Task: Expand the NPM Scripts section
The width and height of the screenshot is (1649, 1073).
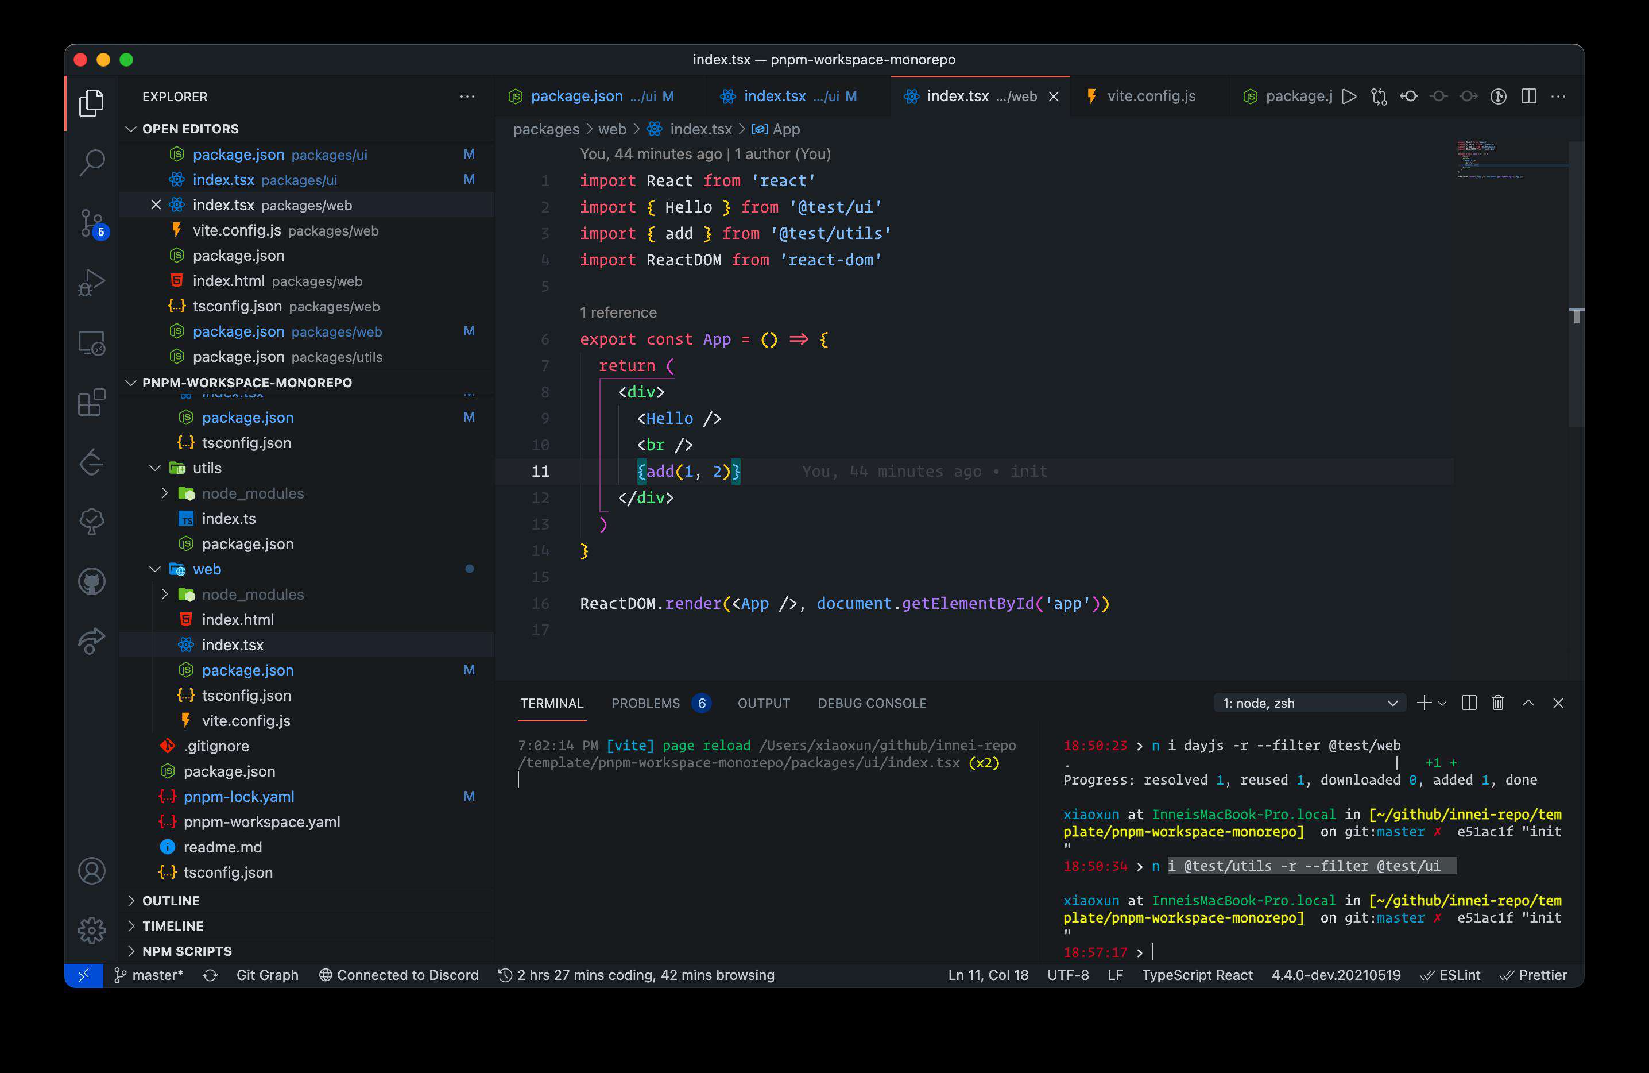Action: 131,951
